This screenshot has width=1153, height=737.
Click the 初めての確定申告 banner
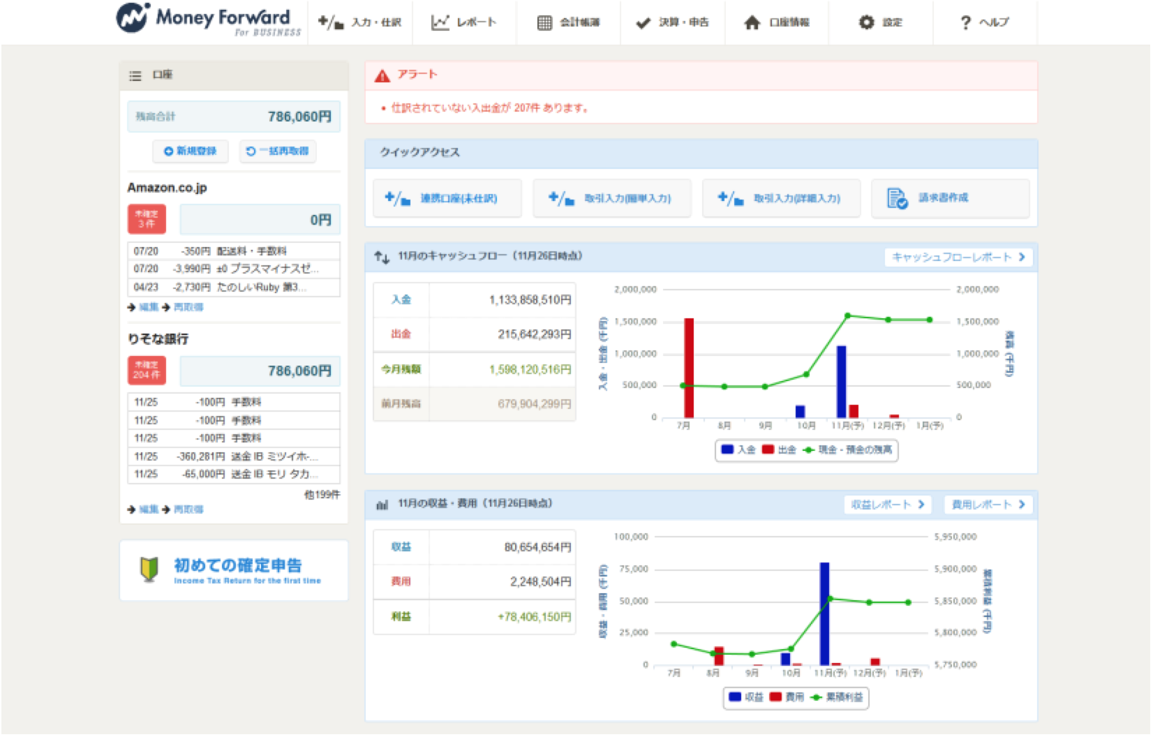tap(234, 570)
